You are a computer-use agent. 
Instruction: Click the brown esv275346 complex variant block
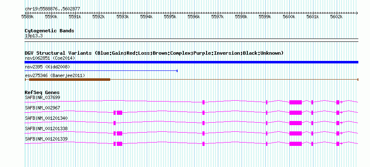69,80
